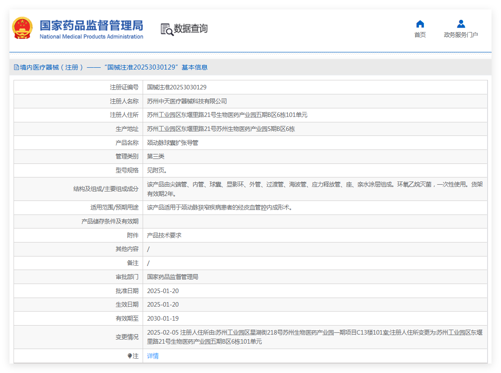Click the 有效期至 label

click(127, 318)
